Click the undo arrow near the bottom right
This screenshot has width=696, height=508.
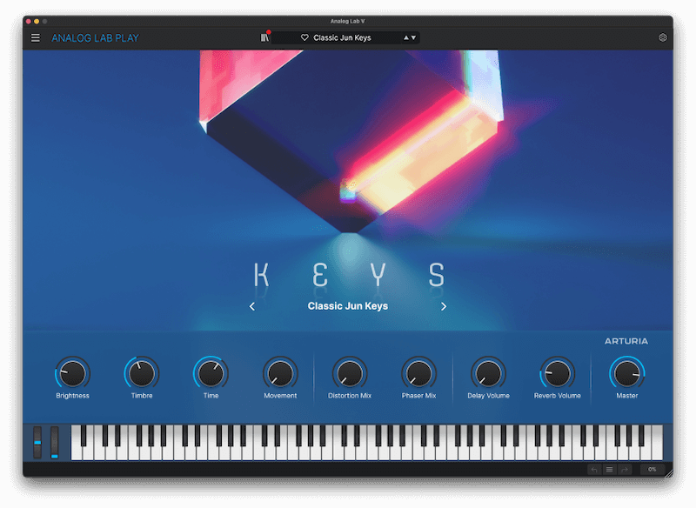[593, 470]
